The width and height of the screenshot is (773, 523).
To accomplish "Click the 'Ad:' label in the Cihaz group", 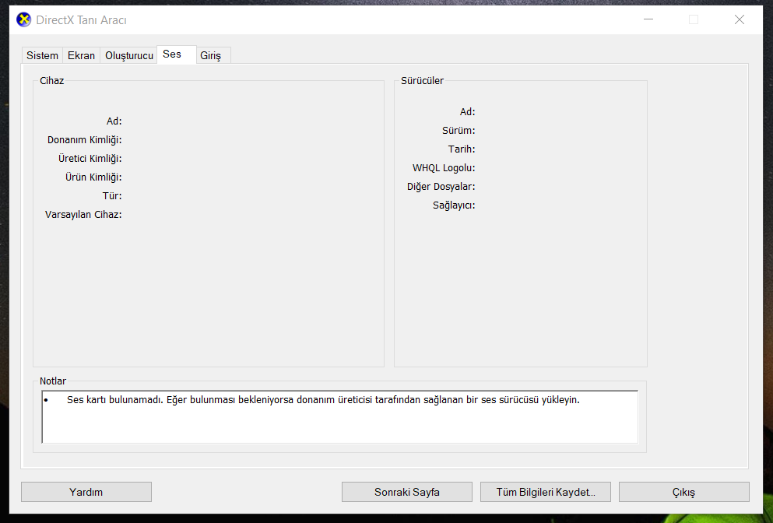I will [114, 121].
